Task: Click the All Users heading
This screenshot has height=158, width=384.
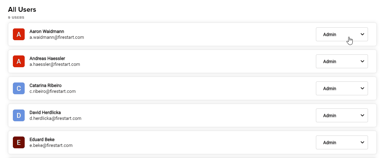Action: (22, 9)
